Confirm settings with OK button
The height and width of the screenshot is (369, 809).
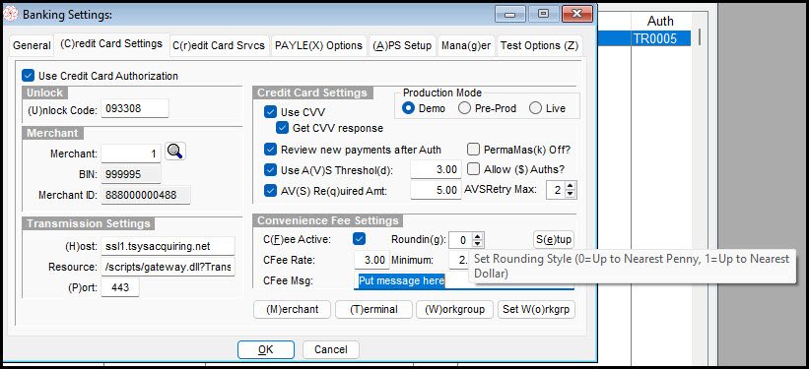pyautogui.click(x=266, y=349)
